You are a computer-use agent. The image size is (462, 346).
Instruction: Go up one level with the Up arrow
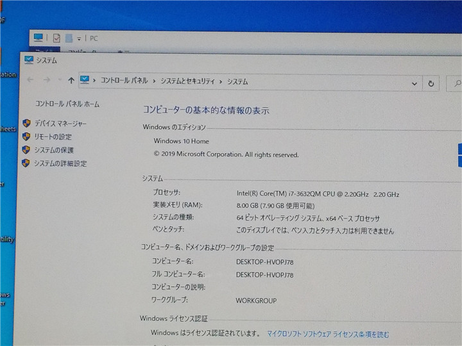coord(71,80)
